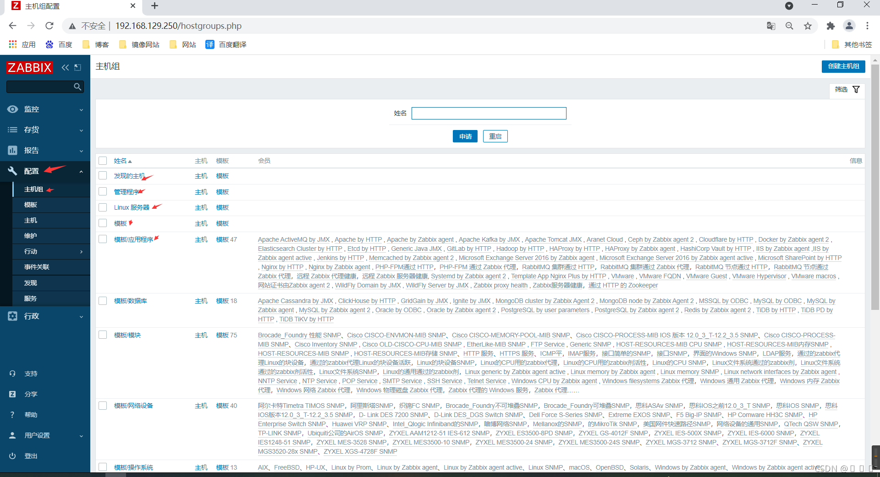Open the Apache ActiveMQ by JMX link
The width and height of the screenshot is (880, 477).
(294, 239)
